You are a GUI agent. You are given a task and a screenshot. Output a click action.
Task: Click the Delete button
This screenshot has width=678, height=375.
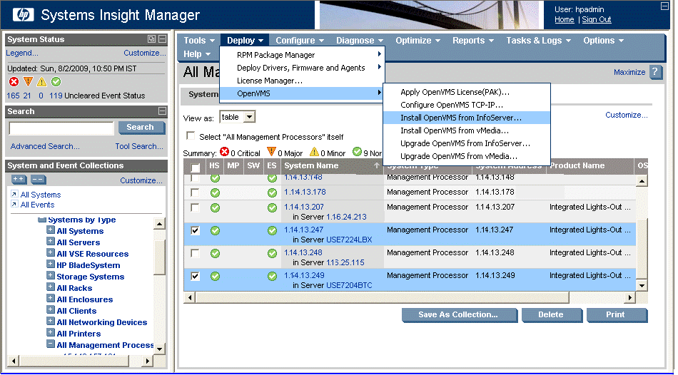(x=551, y=315)
